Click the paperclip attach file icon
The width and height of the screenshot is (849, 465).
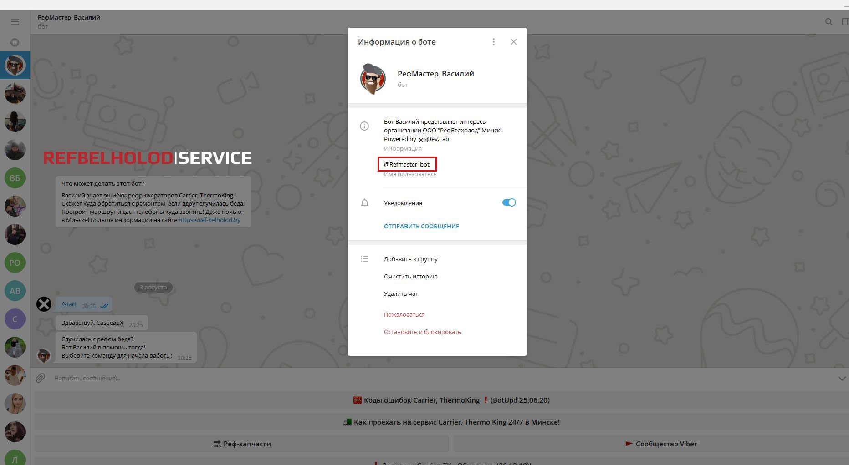(41, 378)
